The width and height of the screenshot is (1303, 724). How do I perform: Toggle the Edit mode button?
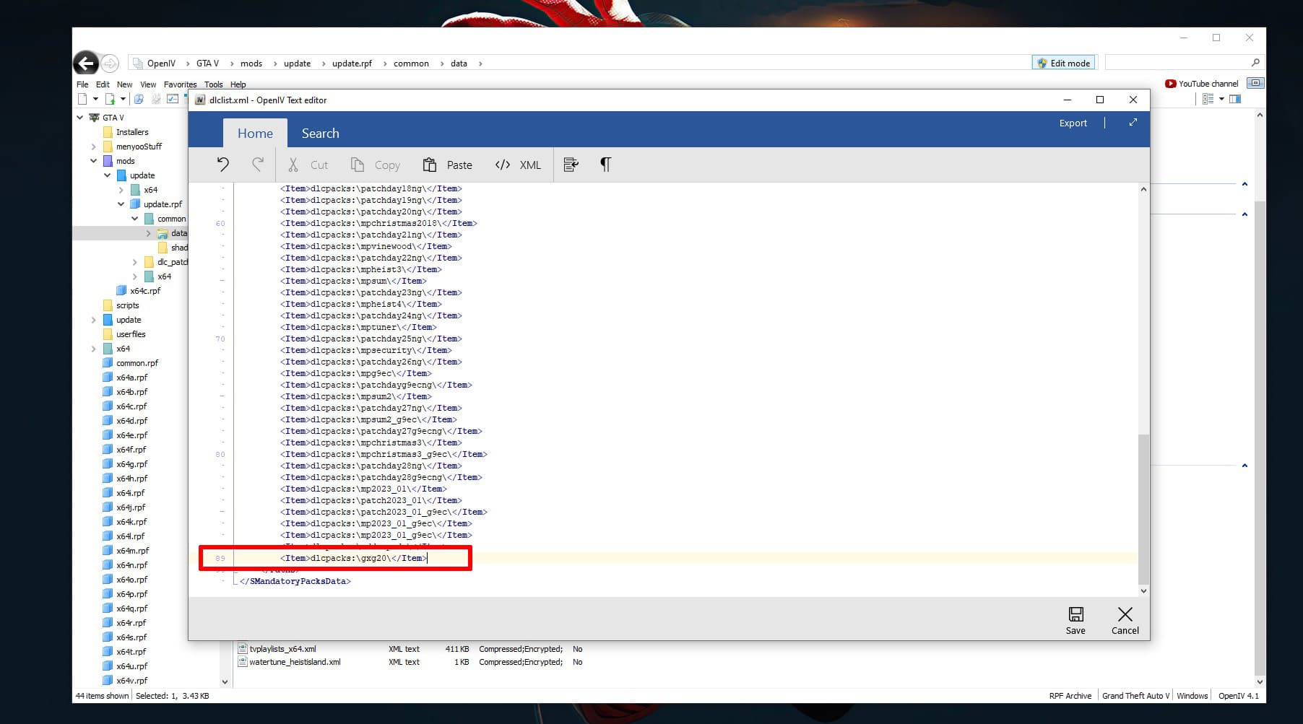1063,64
